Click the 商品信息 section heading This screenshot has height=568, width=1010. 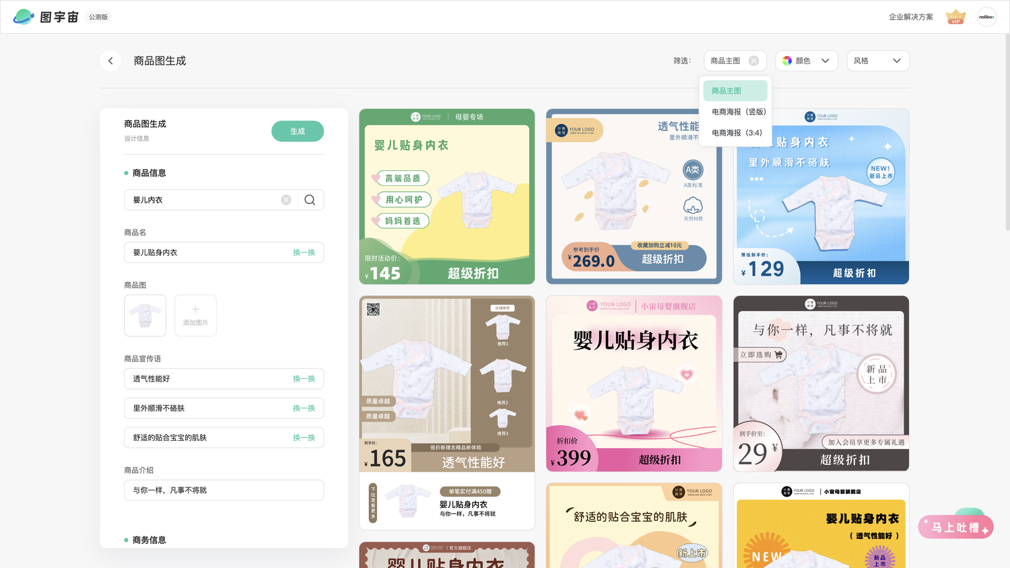point(149,173)
